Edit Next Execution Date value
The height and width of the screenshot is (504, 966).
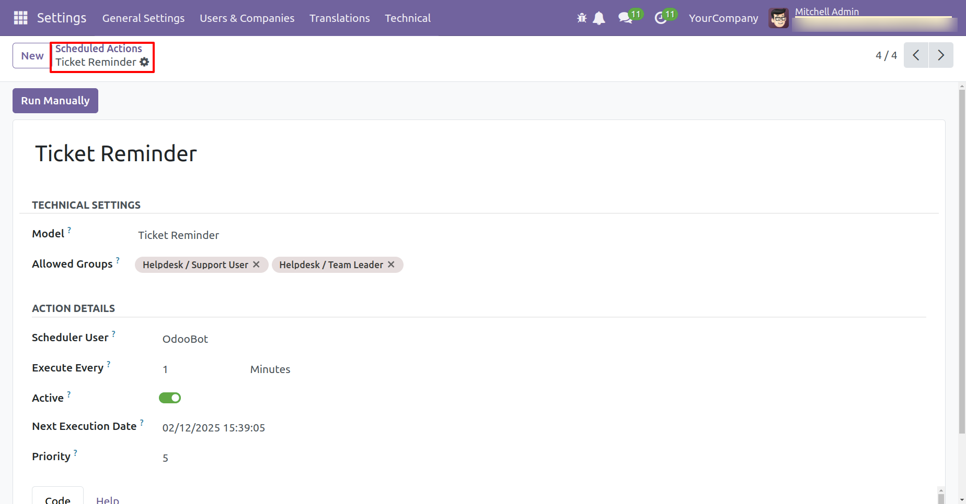point(213,428)
